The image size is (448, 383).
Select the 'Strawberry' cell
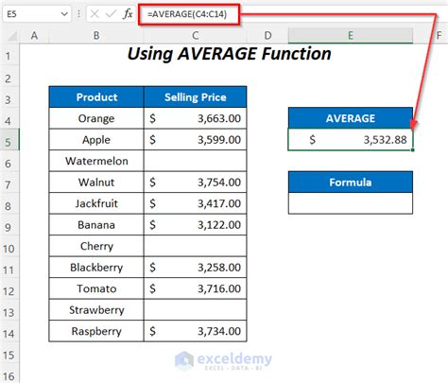[x=96, y=310]
